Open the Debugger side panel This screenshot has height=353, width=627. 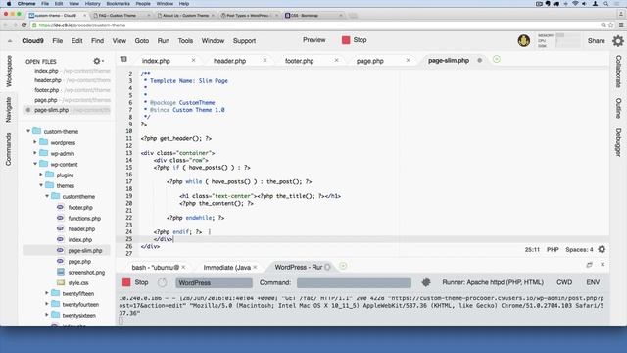tap(618, 142)
